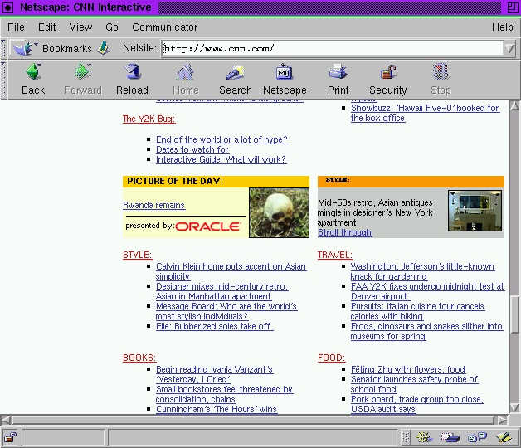Open the Help menu

503,27
